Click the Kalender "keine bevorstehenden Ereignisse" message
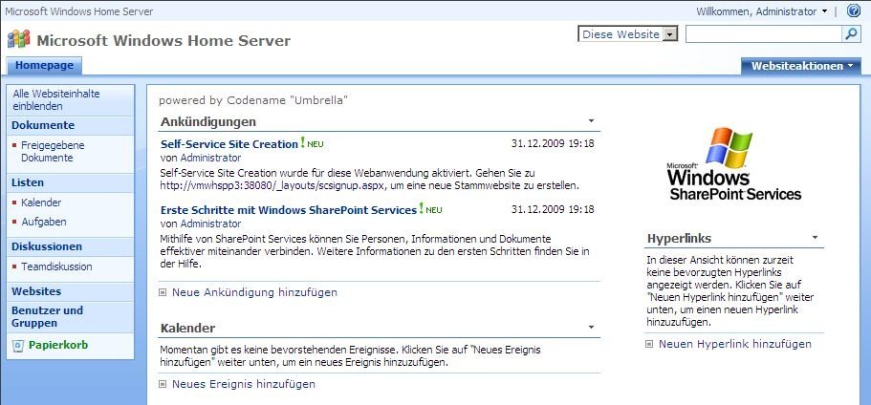The image size is (871, 405). pos(350,357)
